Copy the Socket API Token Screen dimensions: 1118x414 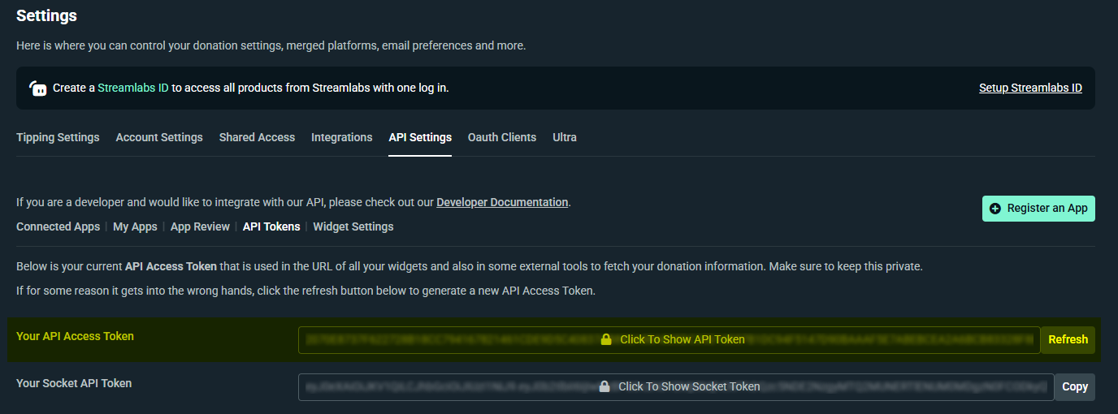tap(1074, 387)
